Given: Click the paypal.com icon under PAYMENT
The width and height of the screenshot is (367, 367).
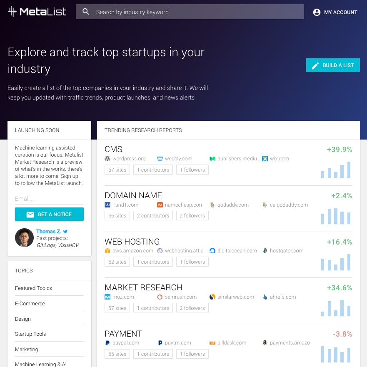Looking at the screenshot, I should click(x=107, y=342).
